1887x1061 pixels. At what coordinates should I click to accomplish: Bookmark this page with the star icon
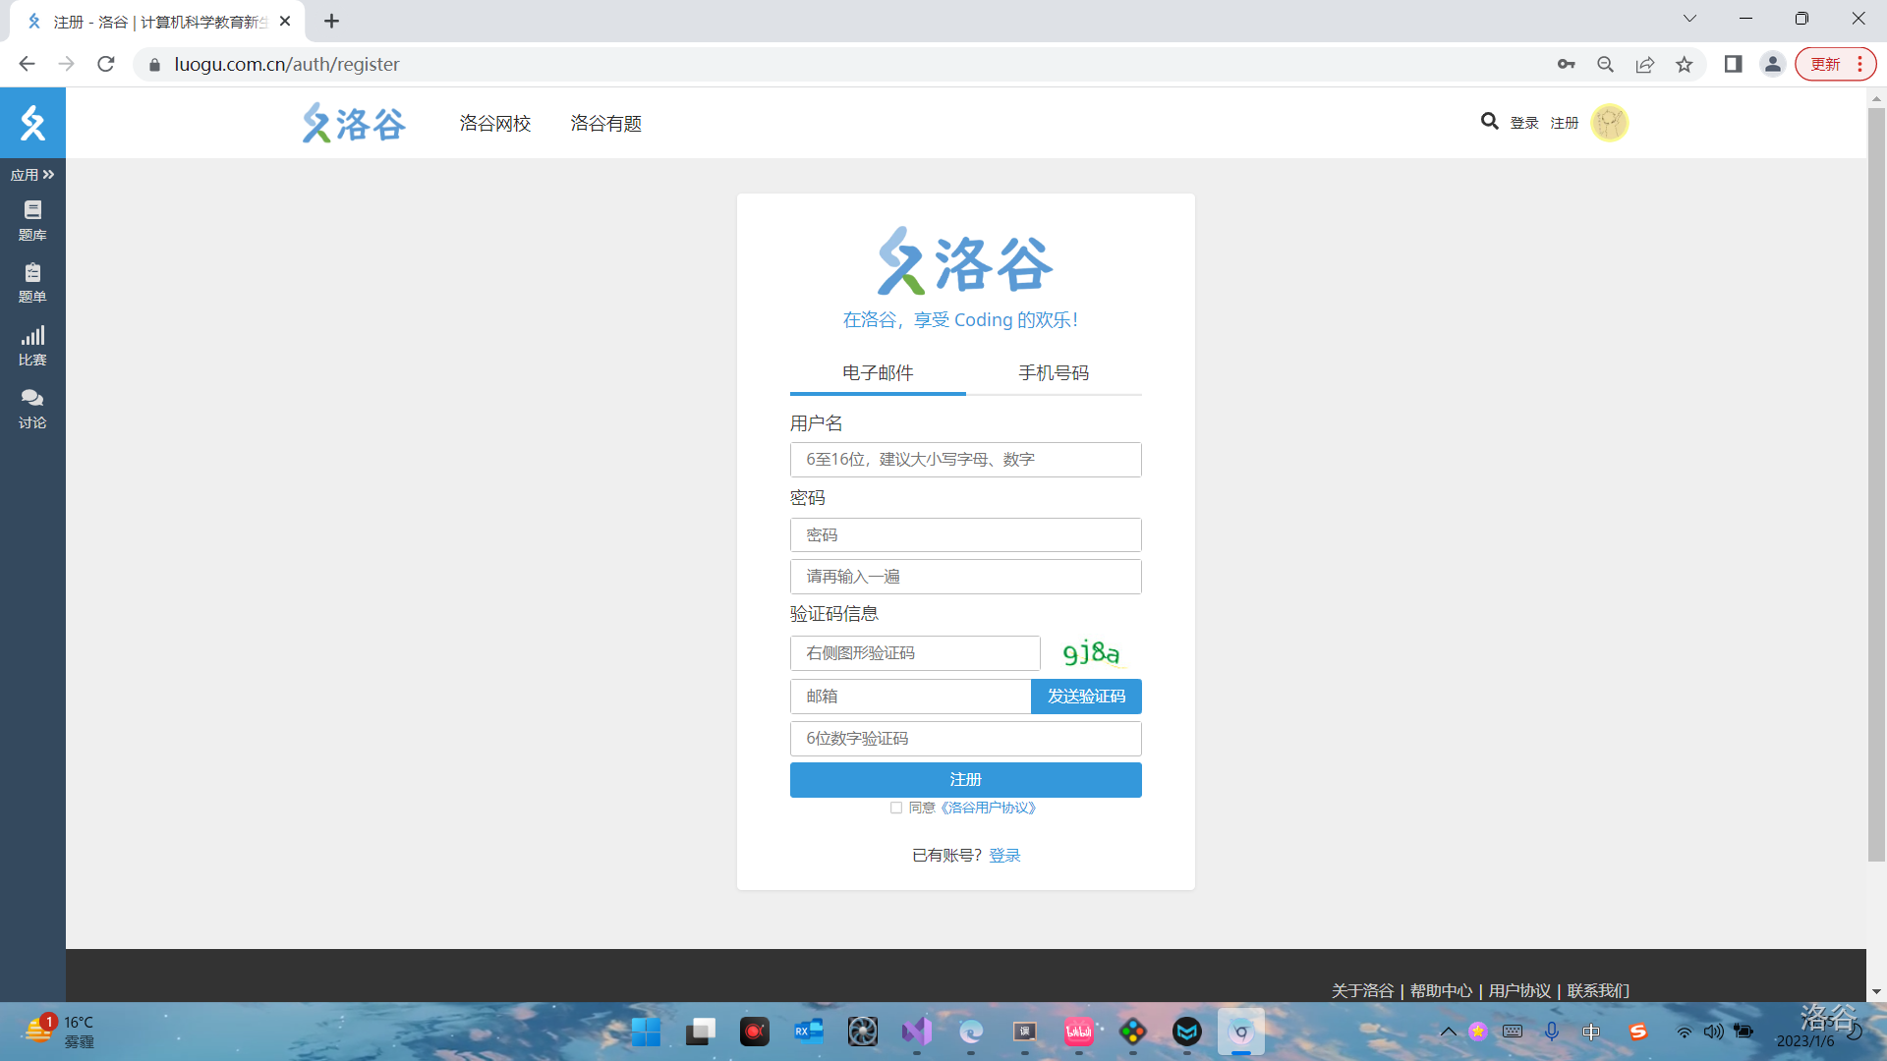point(1685,64)
